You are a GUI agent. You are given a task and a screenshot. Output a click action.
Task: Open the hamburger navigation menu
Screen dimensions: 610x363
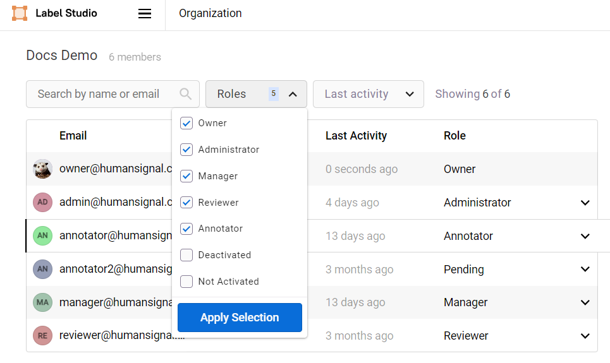tap(145, 13)
